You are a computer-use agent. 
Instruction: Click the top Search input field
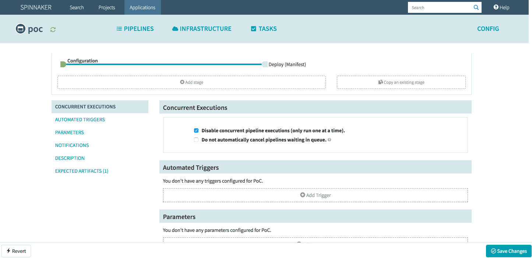[x=440, y=7]
